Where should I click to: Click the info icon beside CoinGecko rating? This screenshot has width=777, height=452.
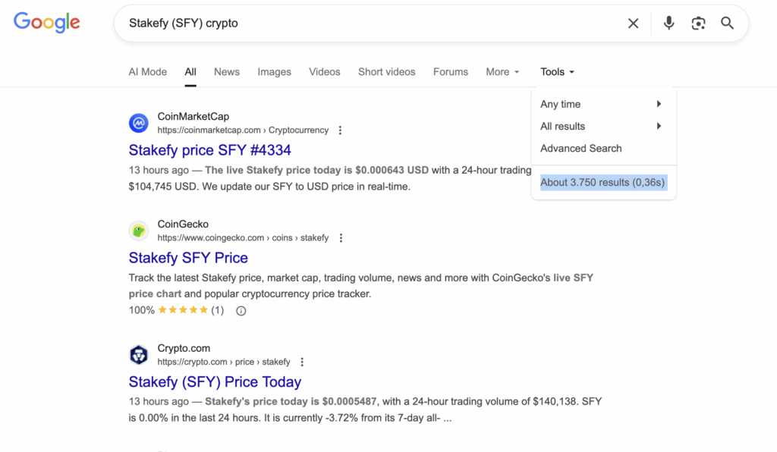pyautogui.click(x=241, y=310)
